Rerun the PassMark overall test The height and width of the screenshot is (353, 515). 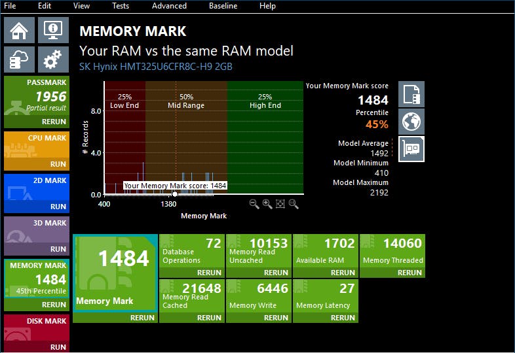[54, 122]
